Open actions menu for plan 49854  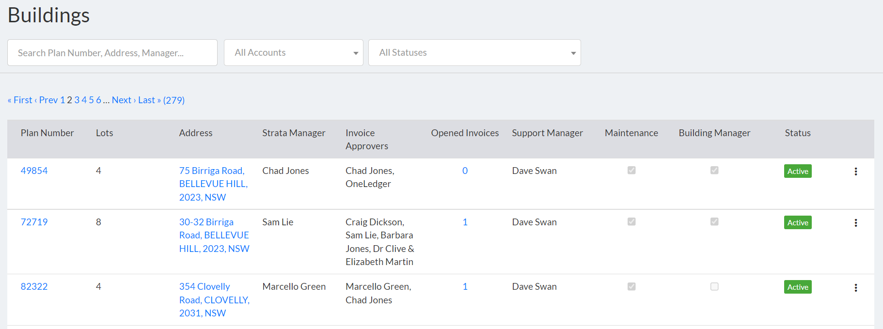pos(855,172)
